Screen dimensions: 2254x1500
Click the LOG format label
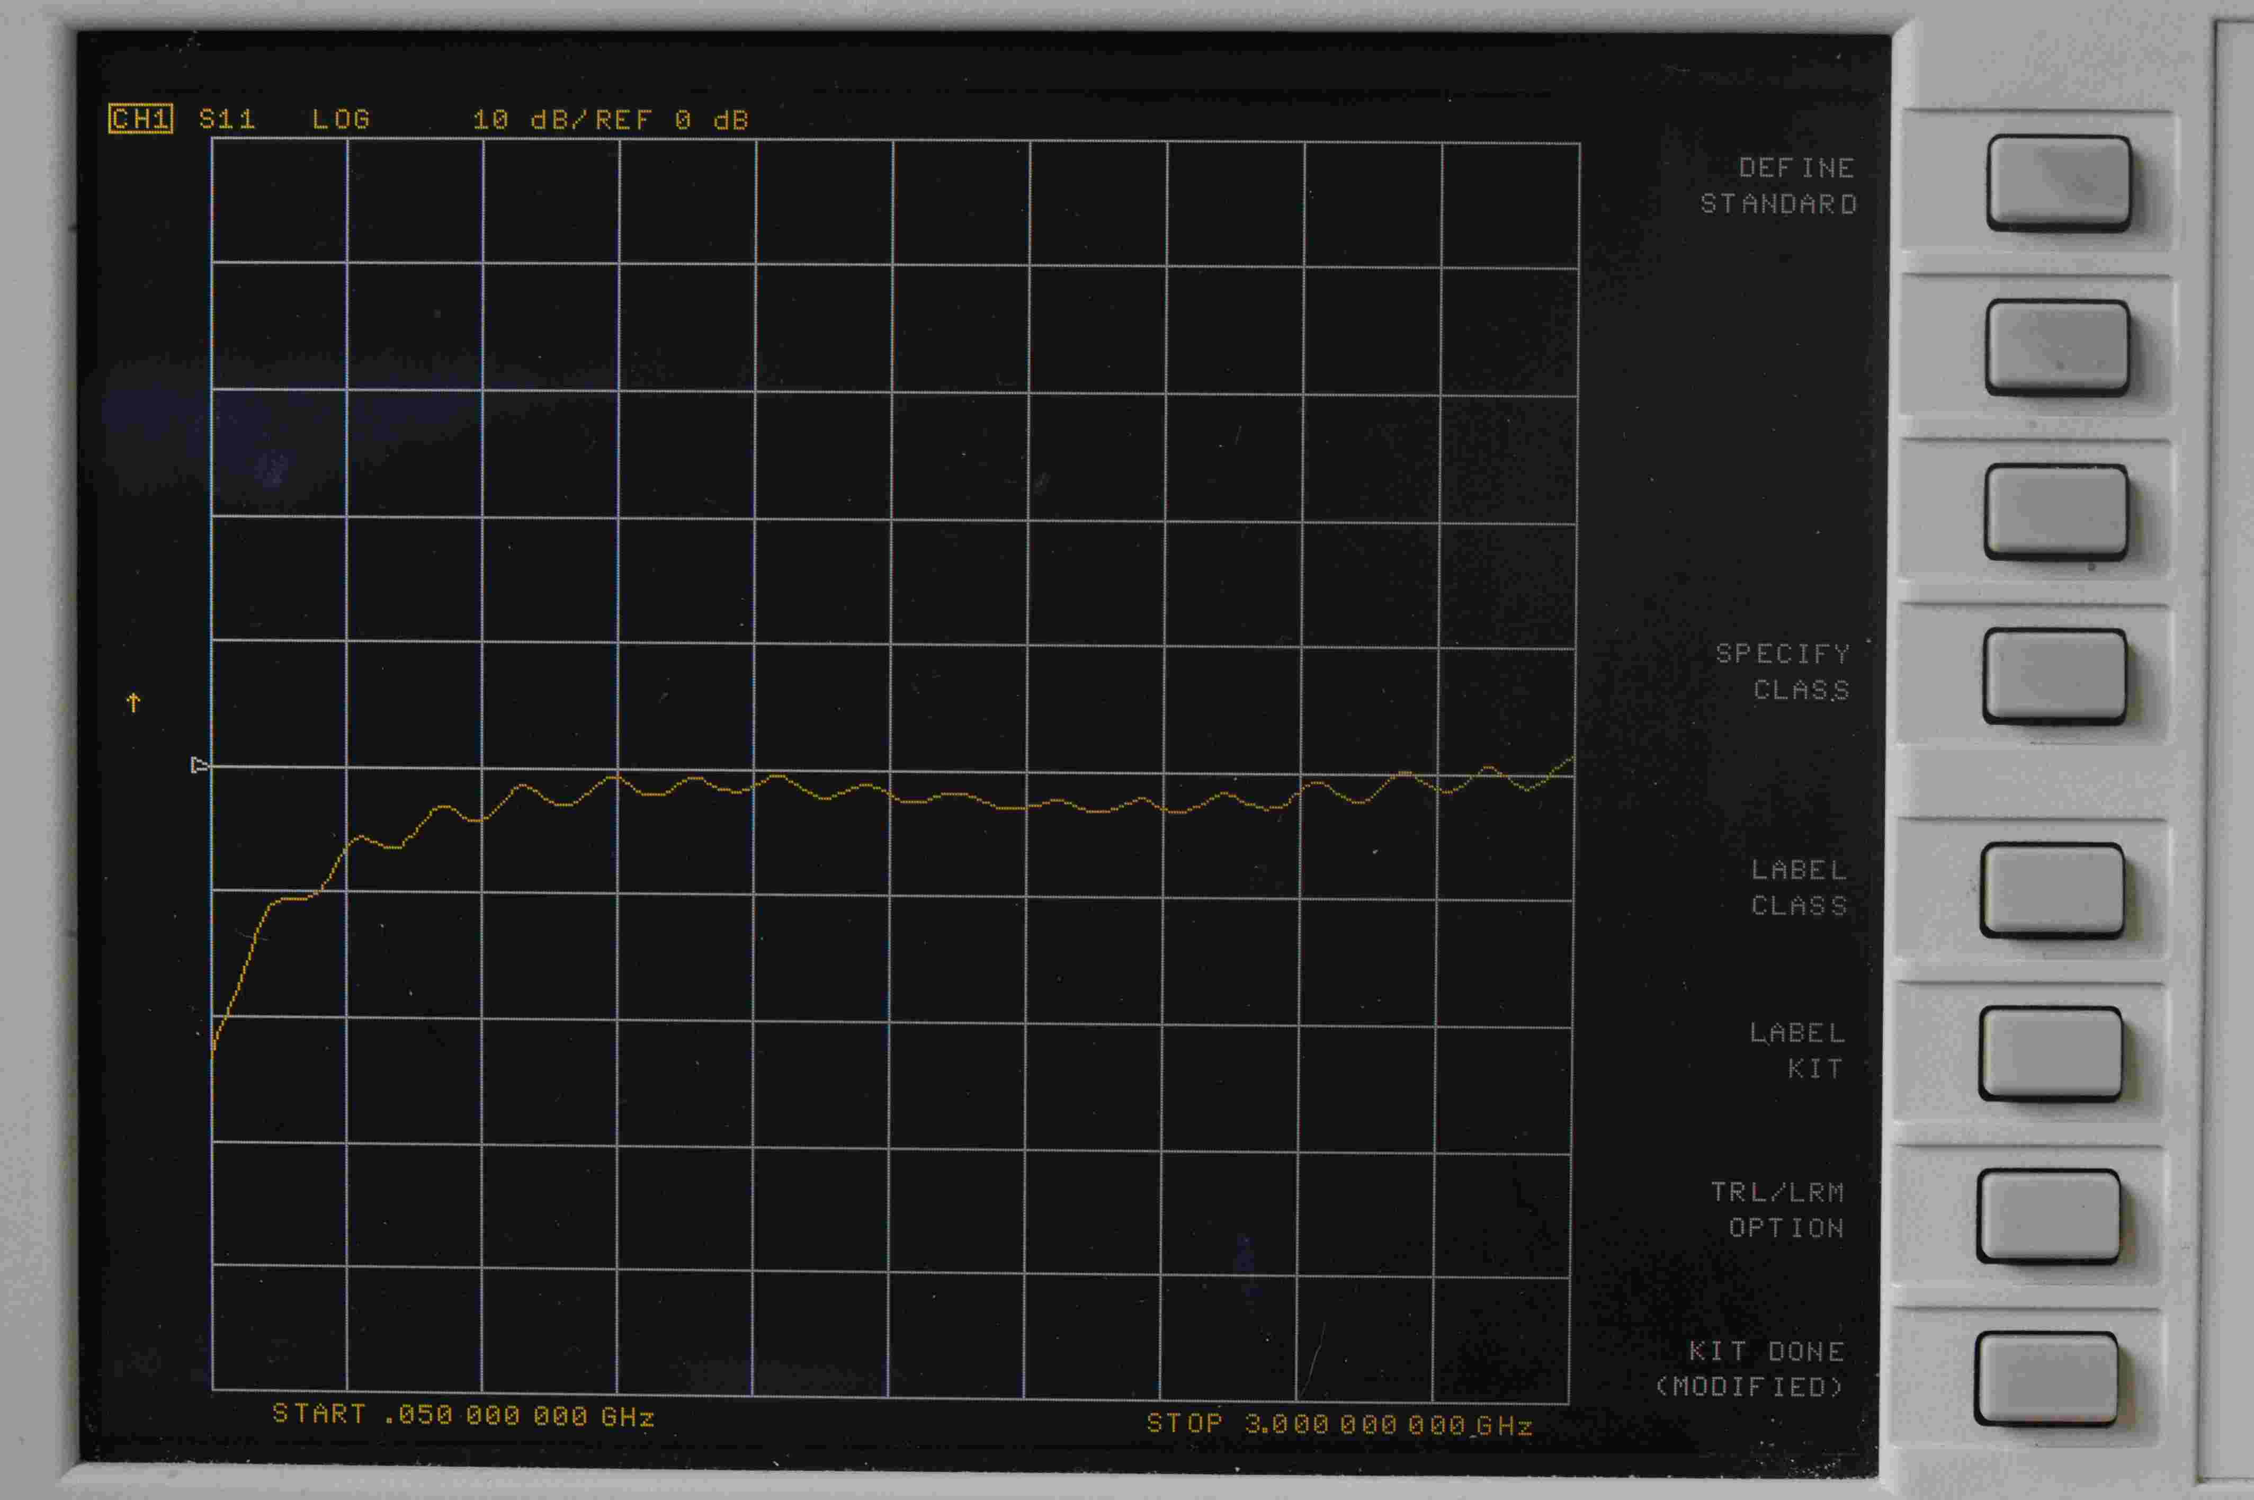(x=341, y=120)
